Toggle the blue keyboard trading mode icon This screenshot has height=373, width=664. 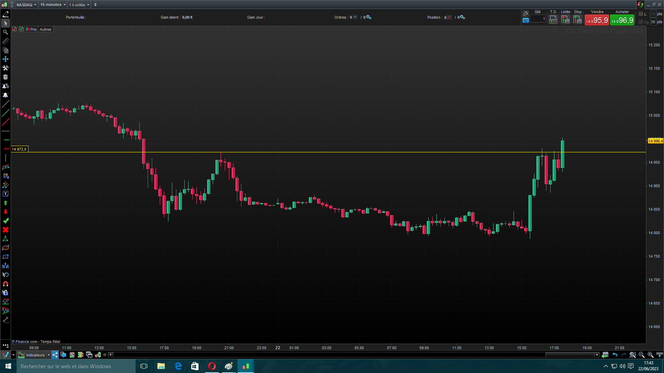click(x=525, y=20)
